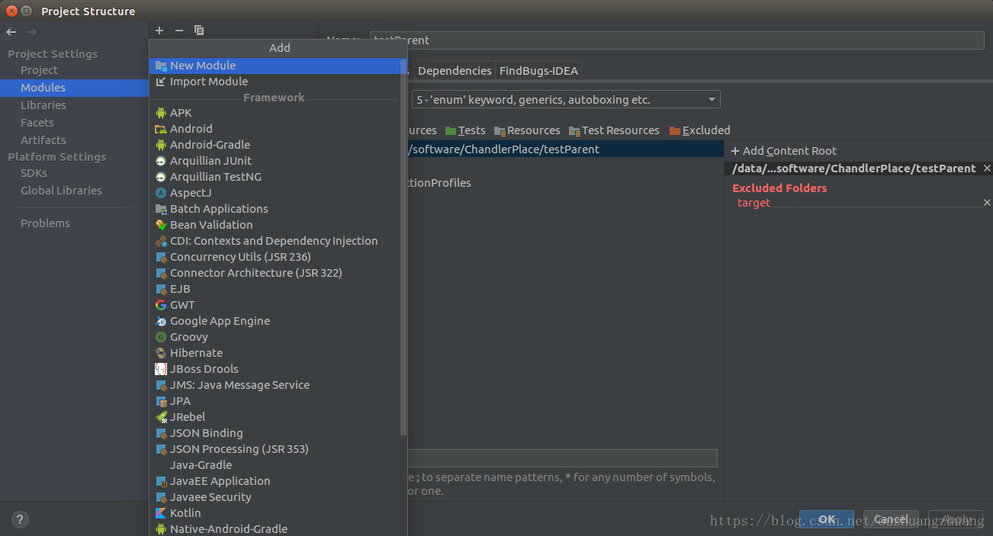Click the Arquillian JUnit alien icon

[x=161, y=161]
